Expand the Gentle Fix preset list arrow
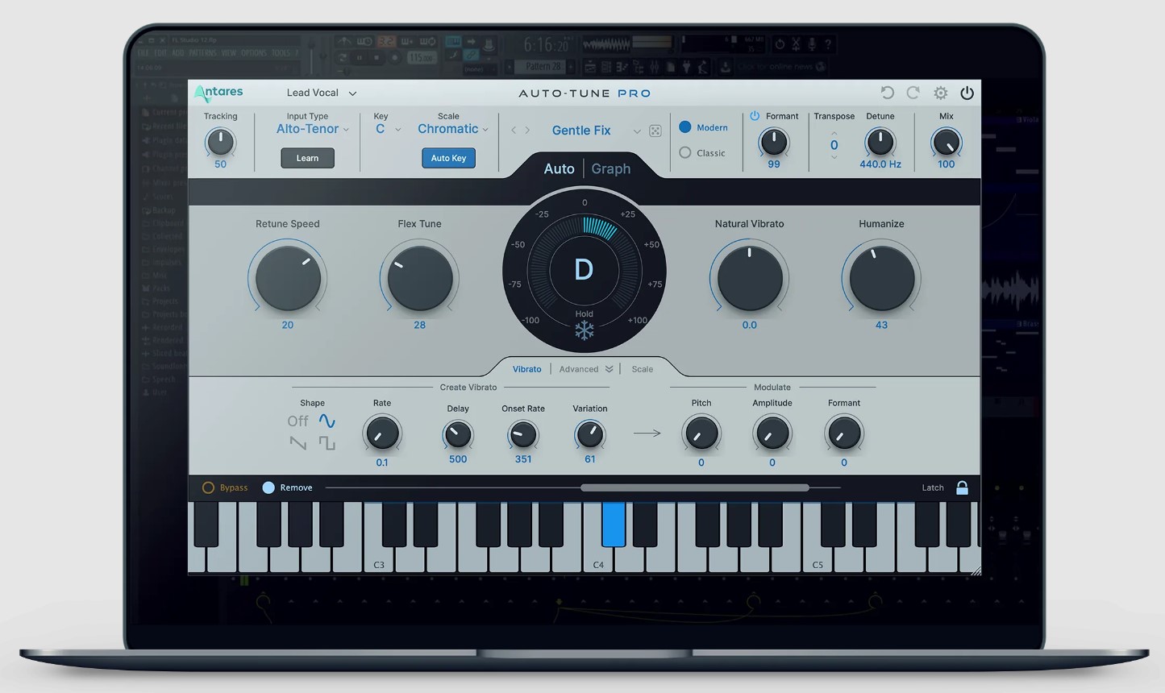This screenshot has width=1165, height=693. 637,131
